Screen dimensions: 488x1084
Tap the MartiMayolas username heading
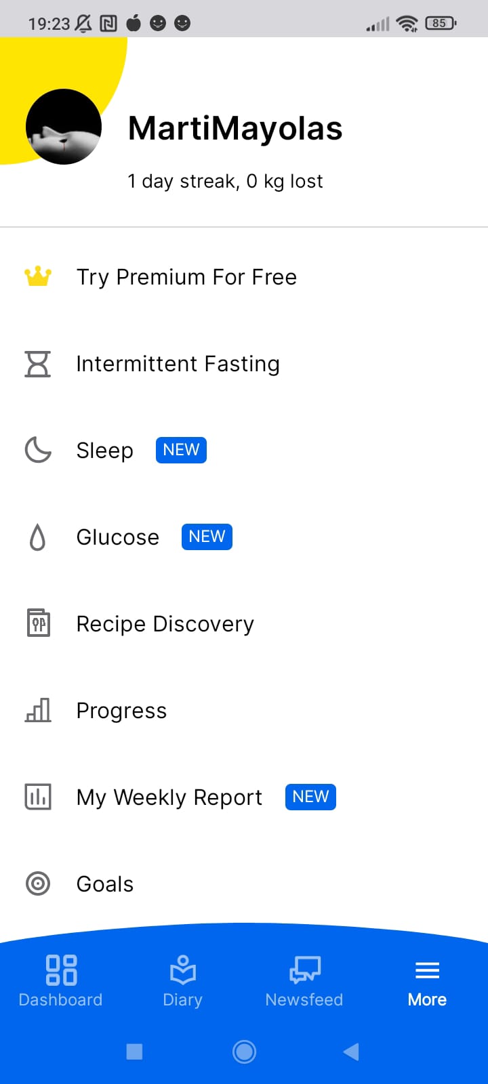235,129
